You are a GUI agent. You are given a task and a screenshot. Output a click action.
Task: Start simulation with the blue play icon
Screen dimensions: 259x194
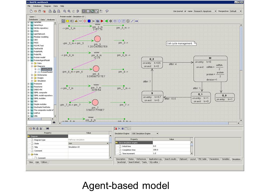pos(119,129)
